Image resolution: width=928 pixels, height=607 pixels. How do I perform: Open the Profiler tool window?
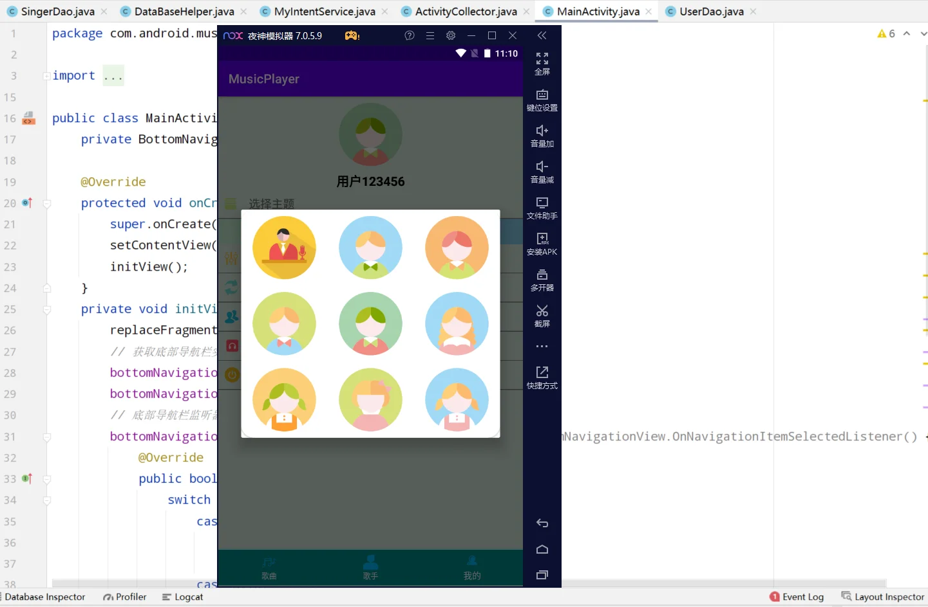pyautogui.click(x=125, y=597)
